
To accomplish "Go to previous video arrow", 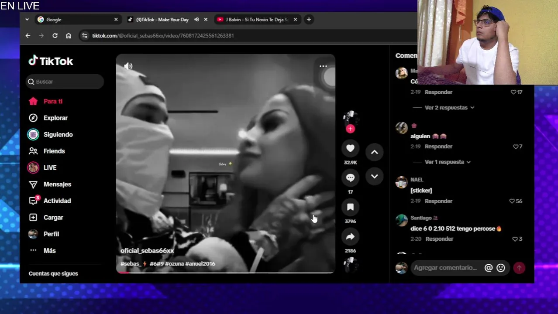I will (374, 152).
